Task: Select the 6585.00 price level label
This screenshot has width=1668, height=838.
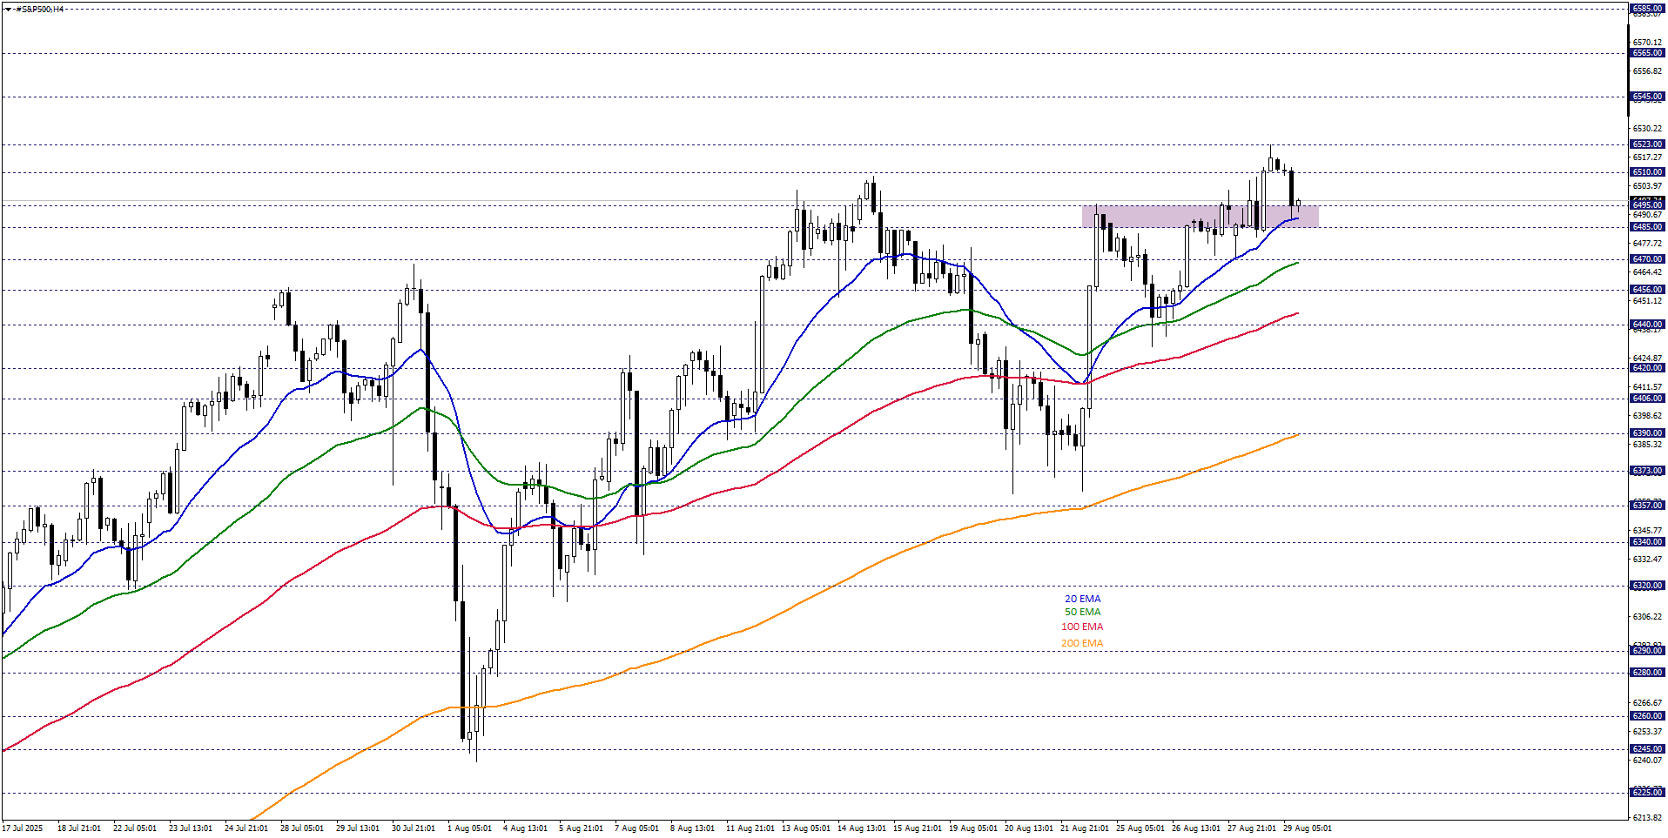Action: (x=1647, y=9)
